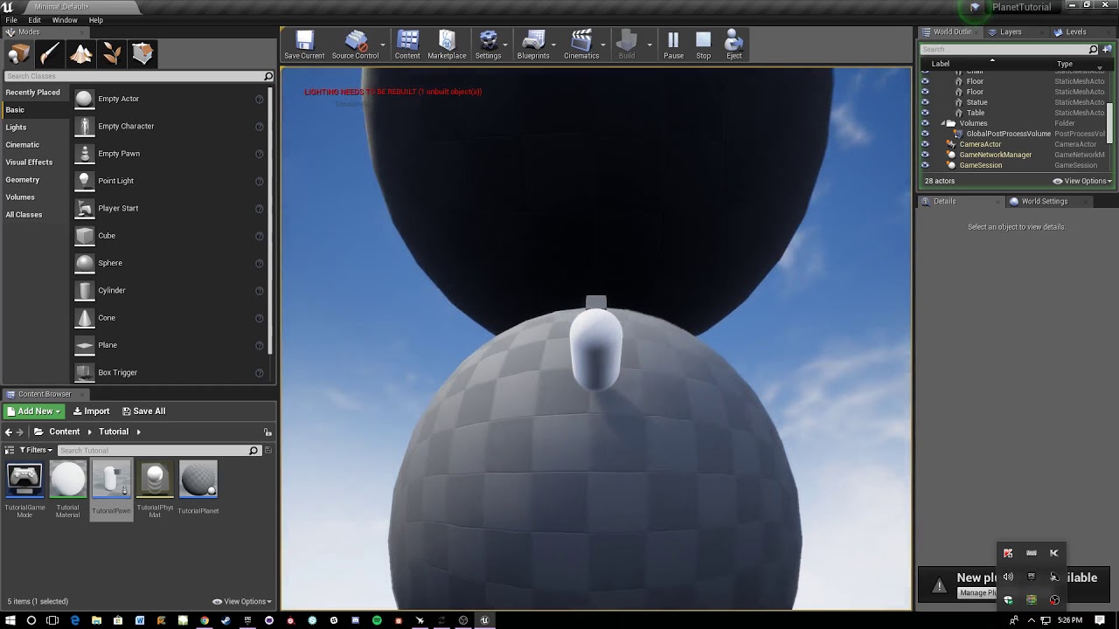Select the Cone shape item
The image size is (1119, 629).
click(107, 318)
